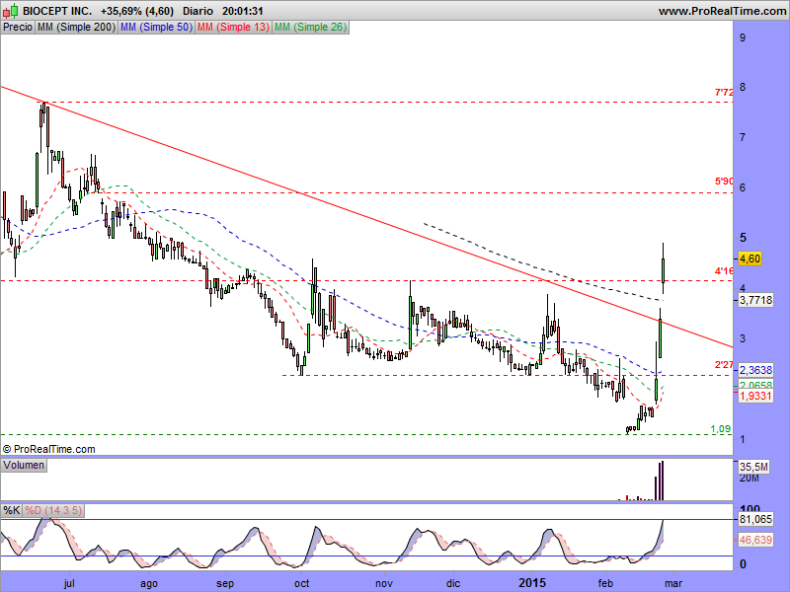The width and height of the screenshot is (790, 592).
Task: Open the MM (Simple 13) indicator label
Action: 233,28
